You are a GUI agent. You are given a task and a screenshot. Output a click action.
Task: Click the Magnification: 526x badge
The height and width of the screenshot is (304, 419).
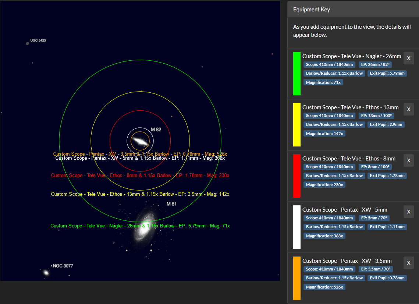click(324, 287)
